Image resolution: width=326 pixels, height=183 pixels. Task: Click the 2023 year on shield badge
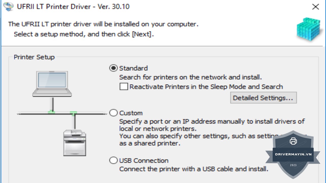(x=293, y=165)
